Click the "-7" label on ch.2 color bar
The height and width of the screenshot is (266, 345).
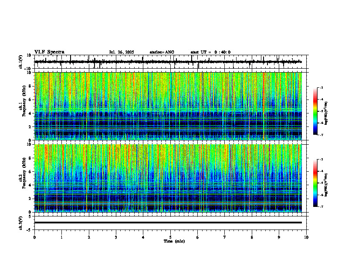click(x=321, y=206)
